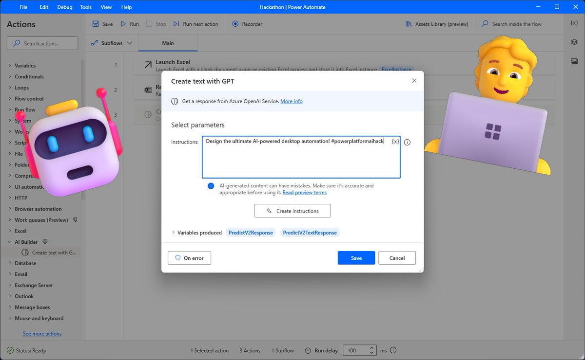This screenshot has width=585, height=360.
Task: Click the Save toolbar icon
Action: 96,24
